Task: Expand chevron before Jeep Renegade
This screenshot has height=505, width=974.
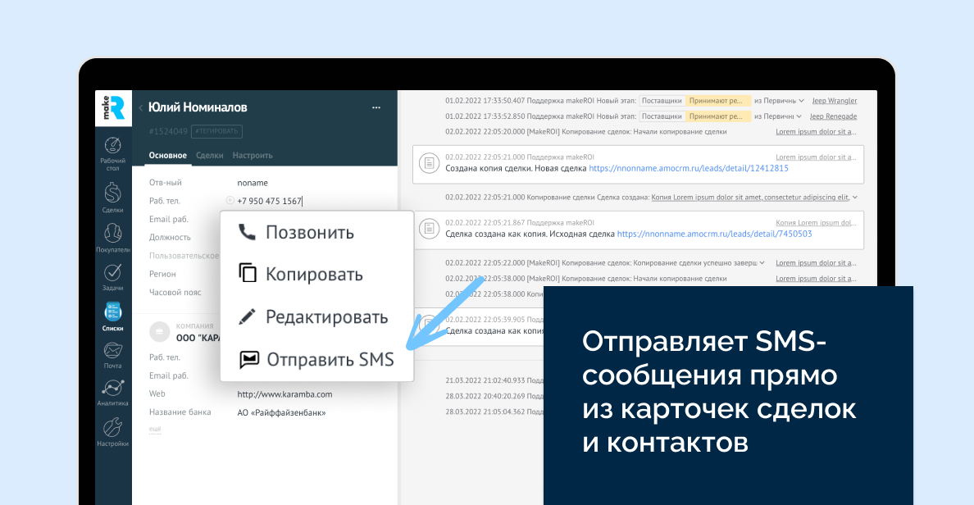Action: tap(799, 116)
